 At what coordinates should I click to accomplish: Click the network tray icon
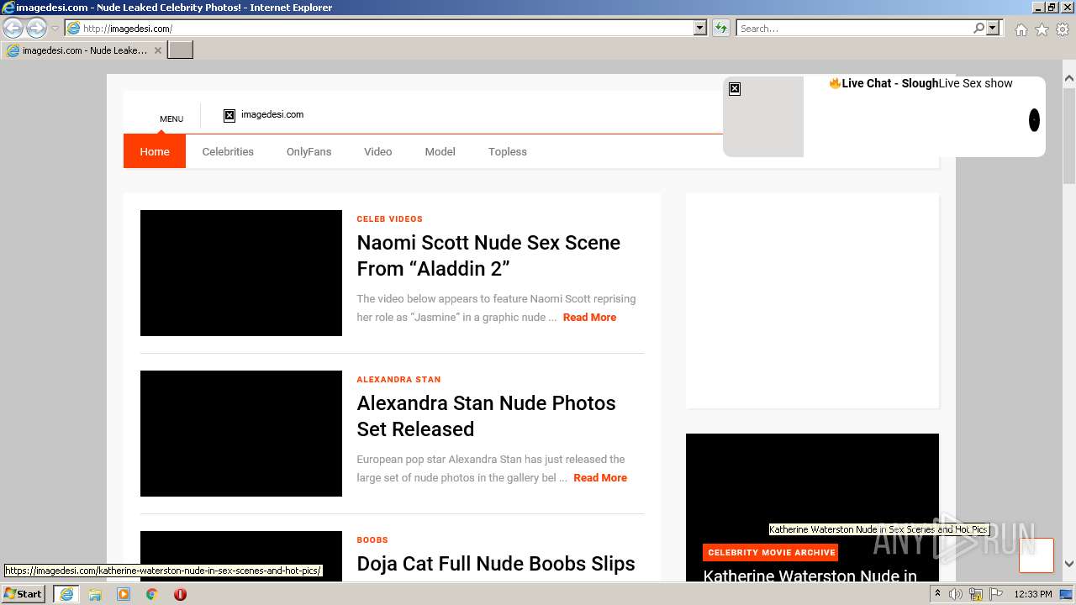coord(976,594)
